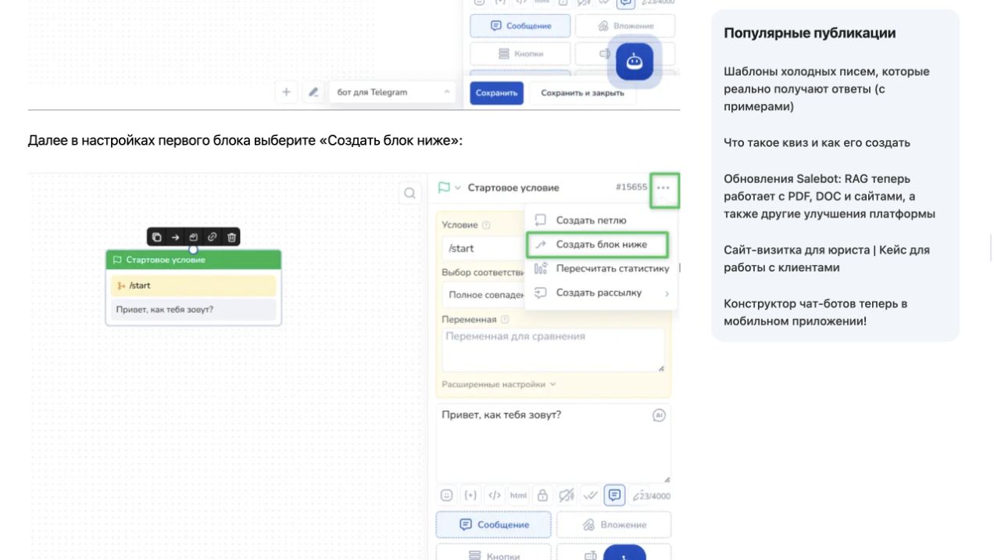Click the blue Сохранить button
This screenshot has width=994, height=560.
coord(496,93)
